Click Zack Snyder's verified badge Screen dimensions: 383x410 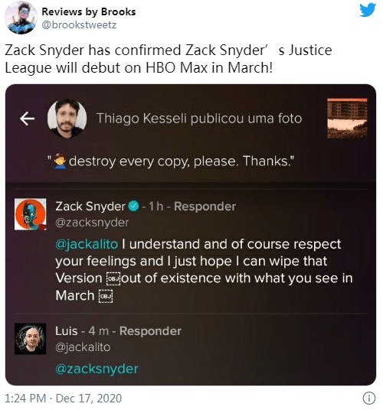[133, 207]
